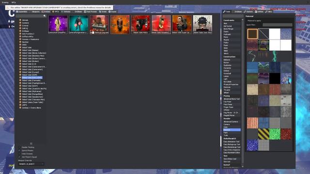Select Skibidi Toilet [Fanmade] category
The width and height of the screenshot is (310, 174).
(31, 80)
